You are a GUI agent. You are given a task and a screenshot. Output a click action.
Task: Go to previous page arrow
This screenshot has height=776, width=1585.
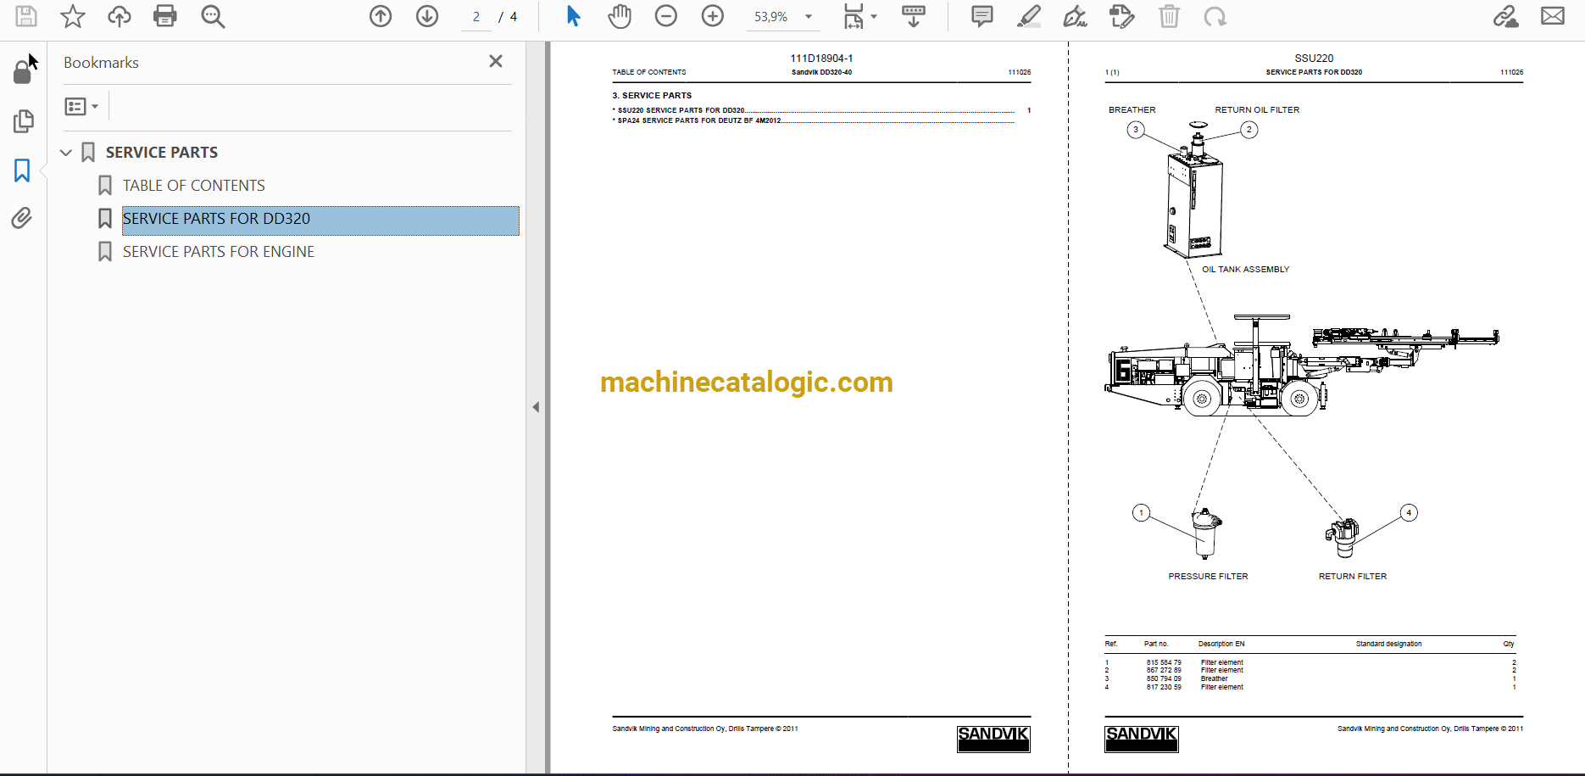tap(381, 16)
